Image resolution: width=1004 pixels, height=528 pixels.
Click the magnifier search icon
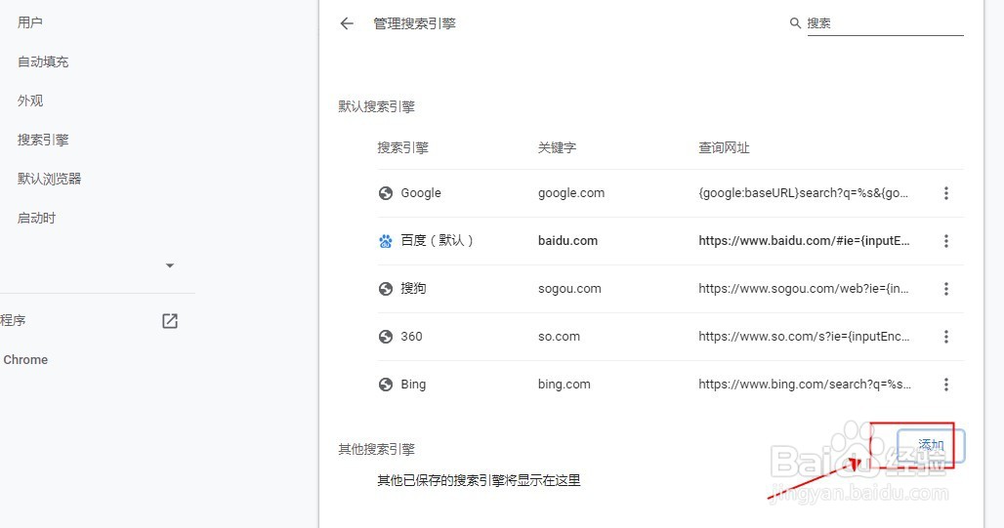click(795, 23)
